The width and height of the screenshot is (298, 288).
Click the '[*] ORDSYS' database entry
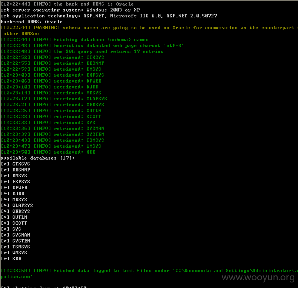[15, 211]
